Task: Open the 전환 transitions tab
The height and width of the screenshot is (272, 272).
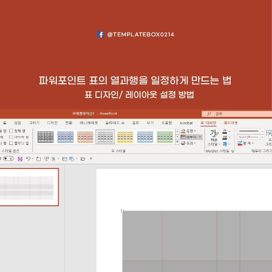Action: click(x=68, y=123)
